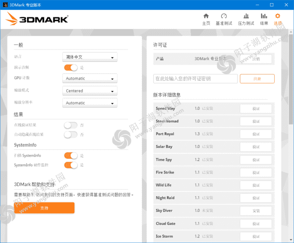Click the 验证 button for Fire Strike
The width and height of the screenshot is (294, 243).
256,173
